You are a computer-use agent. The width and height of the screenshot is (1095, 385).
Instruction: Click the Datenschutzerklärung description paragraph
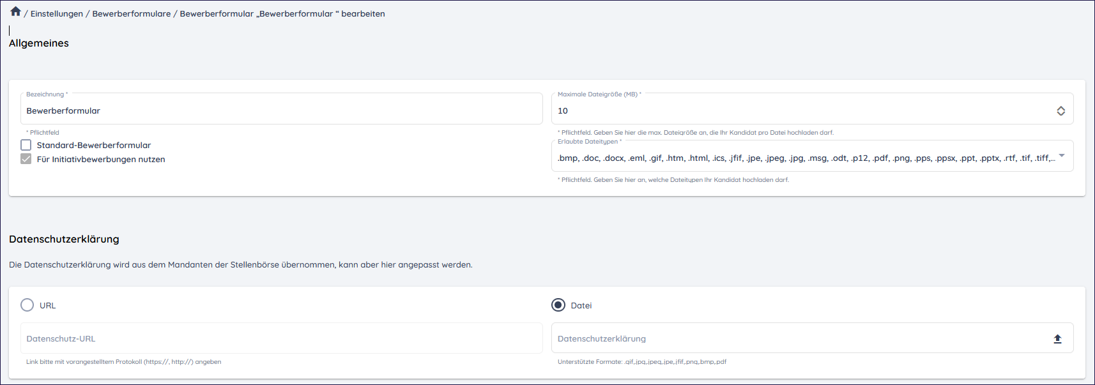(x=241, y=264)
